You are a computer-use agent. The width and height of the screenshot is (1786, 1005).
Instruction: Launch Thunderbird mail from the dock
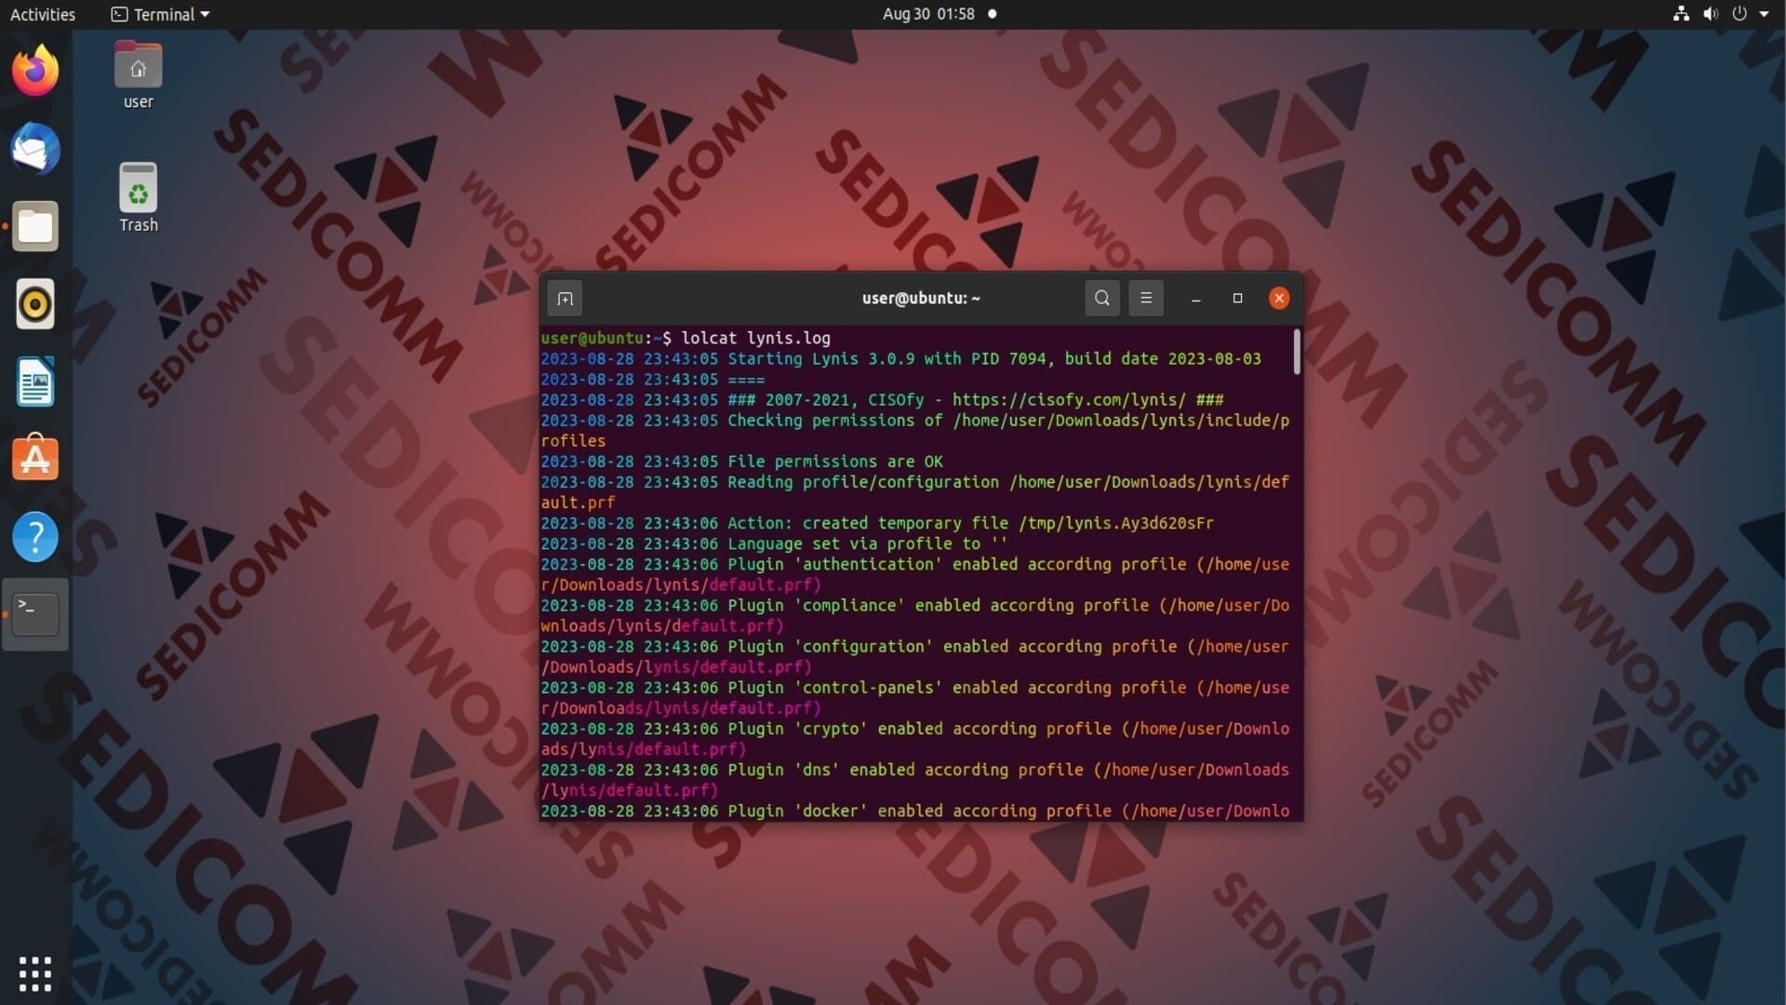coord(35,148)
